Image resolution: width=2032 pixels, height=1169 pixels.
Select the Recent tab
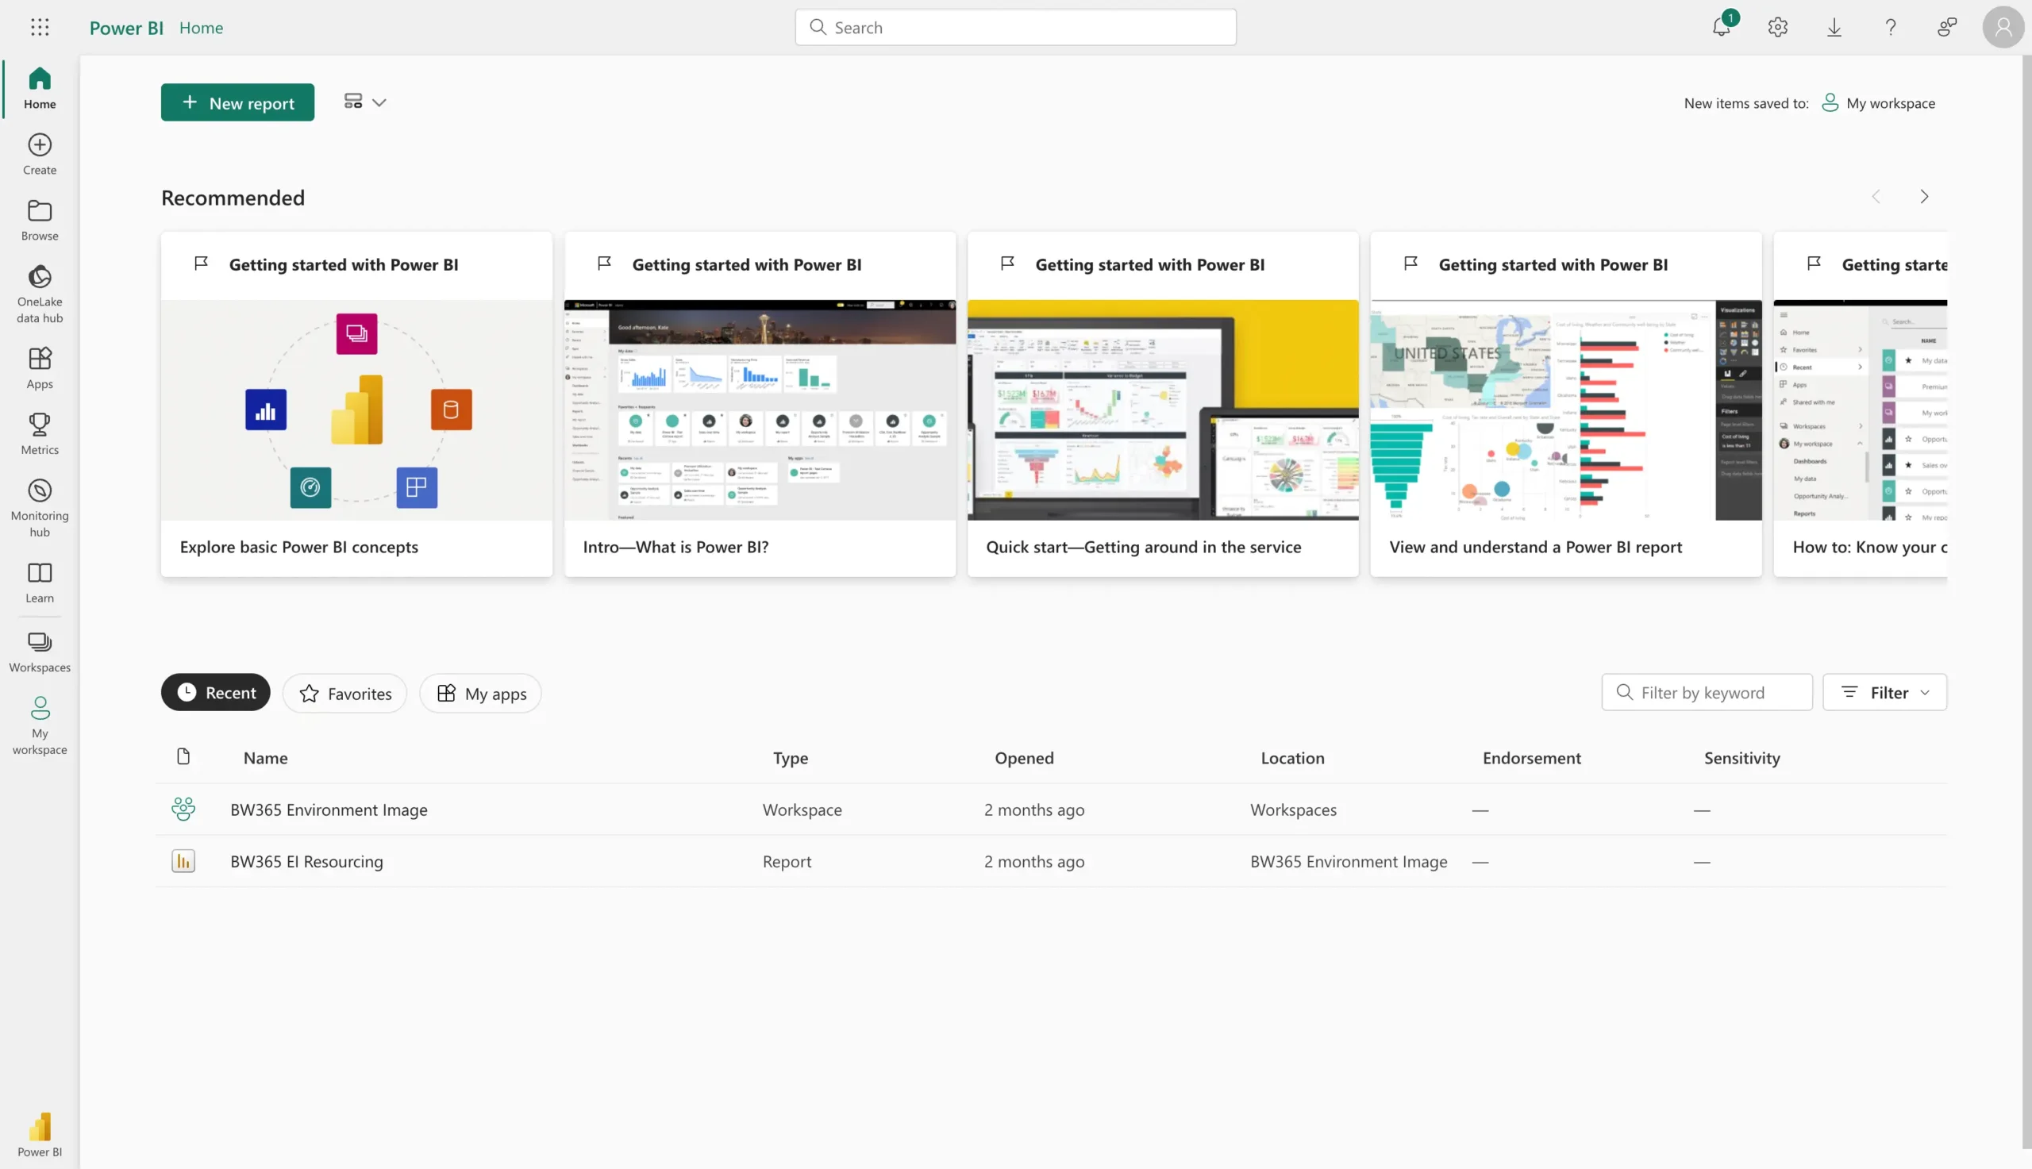(215, 692)
